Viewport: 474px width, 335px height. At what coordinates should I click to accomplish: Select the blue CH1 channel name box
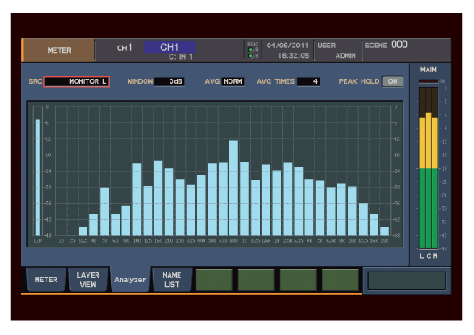(170, 47)
